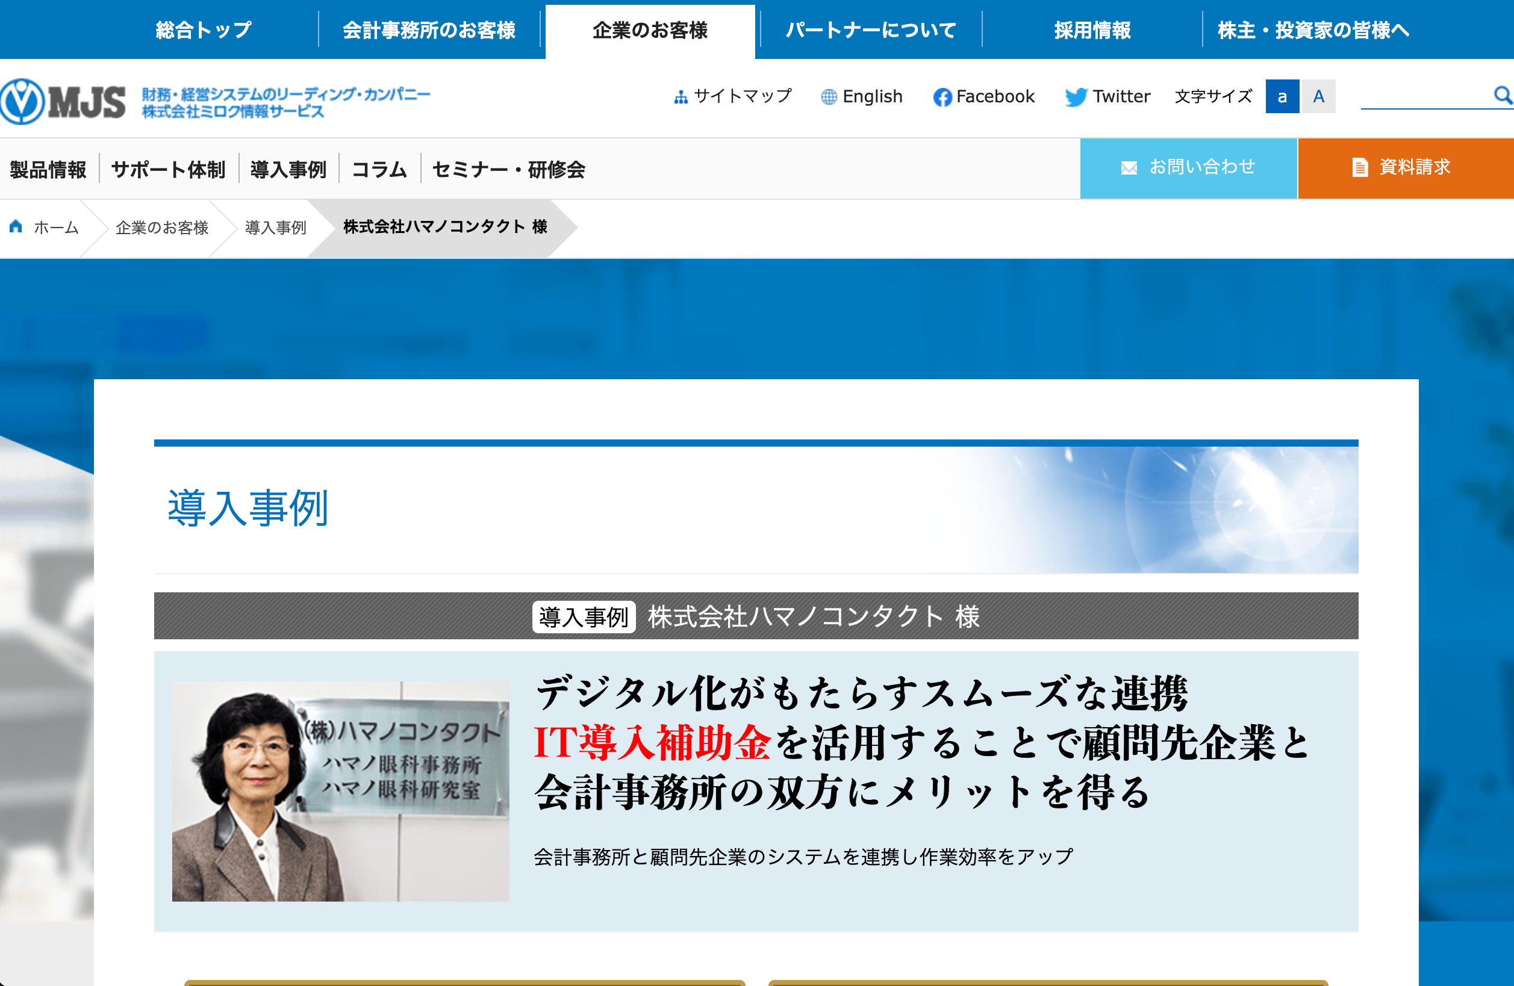Switch to 採用情報 tab
Screen dimensions: 1514x986
pyautogui.click(x=1092, y=30)
